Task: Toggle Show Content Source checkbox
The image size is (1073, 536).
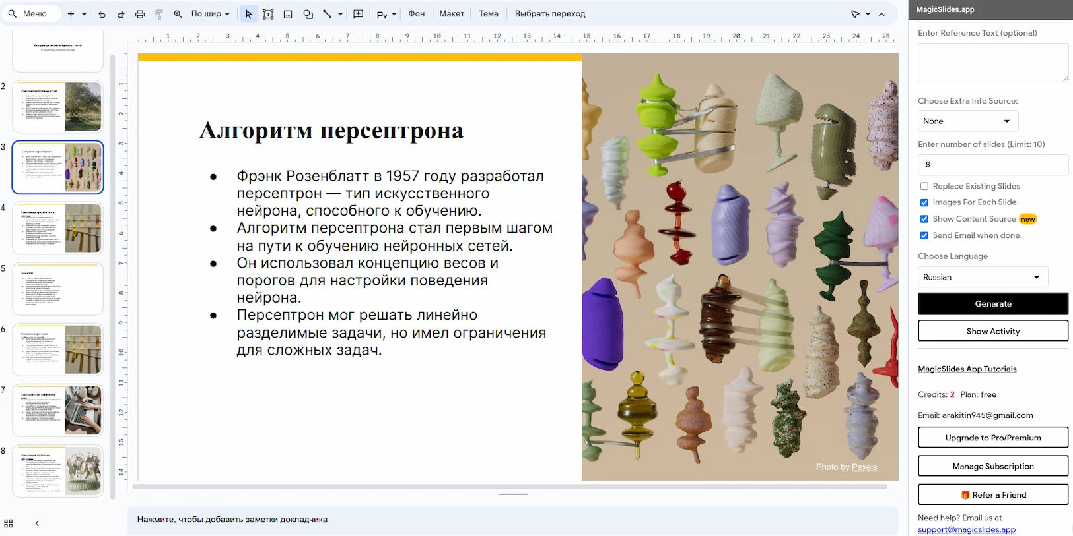Action: click(x=924, y=219)
